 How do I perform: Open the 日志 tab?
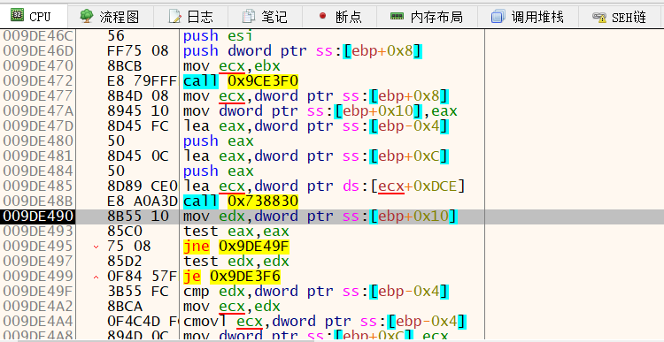pyautogui.click(x=190, y=17)
